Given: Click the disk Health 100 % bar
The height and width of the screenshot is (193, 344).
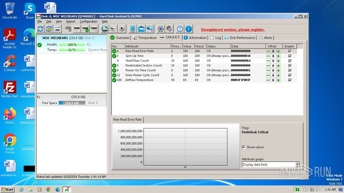Looking at the screenshot, I should tap(72, 44).
